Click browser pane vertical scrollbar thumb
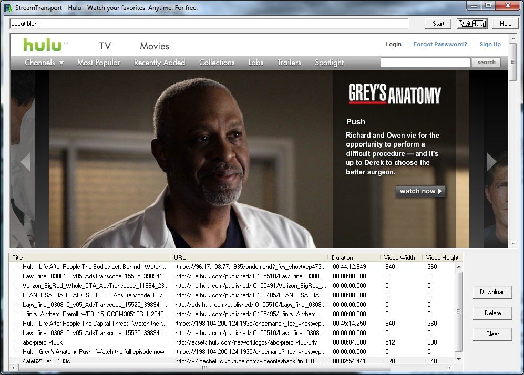524x375 pixels. coord(512,62)
